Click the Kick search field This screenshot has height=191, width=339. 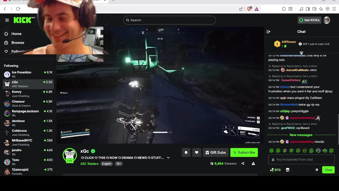(x=169, y=20)
